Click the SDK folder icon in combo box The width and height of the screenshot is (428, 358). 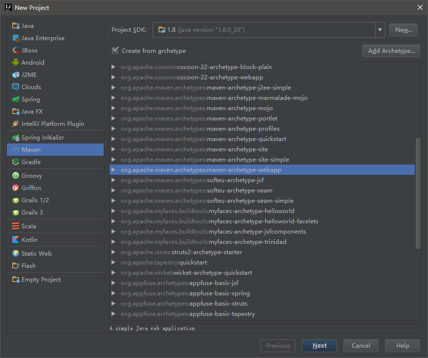tap(162, 30)
